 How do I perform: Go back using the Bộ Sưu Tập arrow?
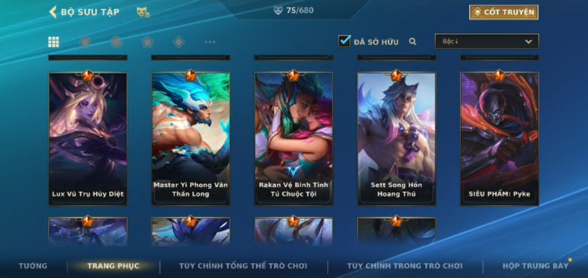coord(53,12)
